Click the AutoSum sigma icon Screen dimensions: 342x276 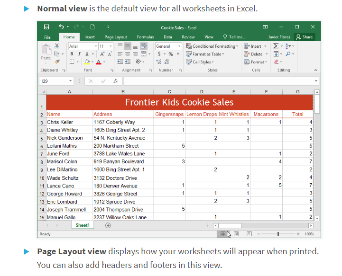click(x=276, y=46)
